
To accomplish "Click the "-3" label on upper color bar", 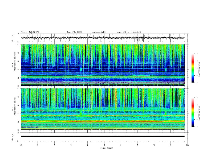I will point(197,54).
